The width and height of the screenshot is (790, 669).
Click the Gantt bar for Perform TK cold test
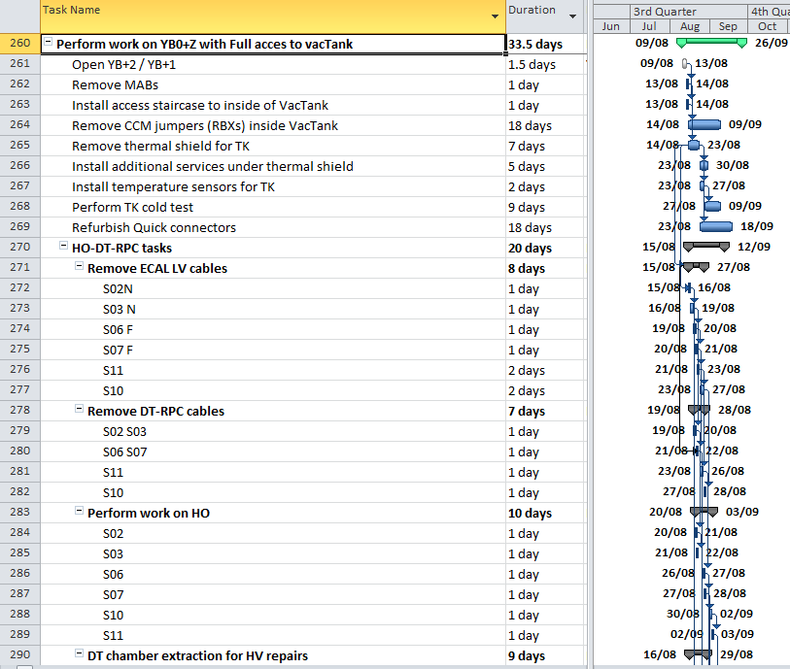tap(712, 206)
